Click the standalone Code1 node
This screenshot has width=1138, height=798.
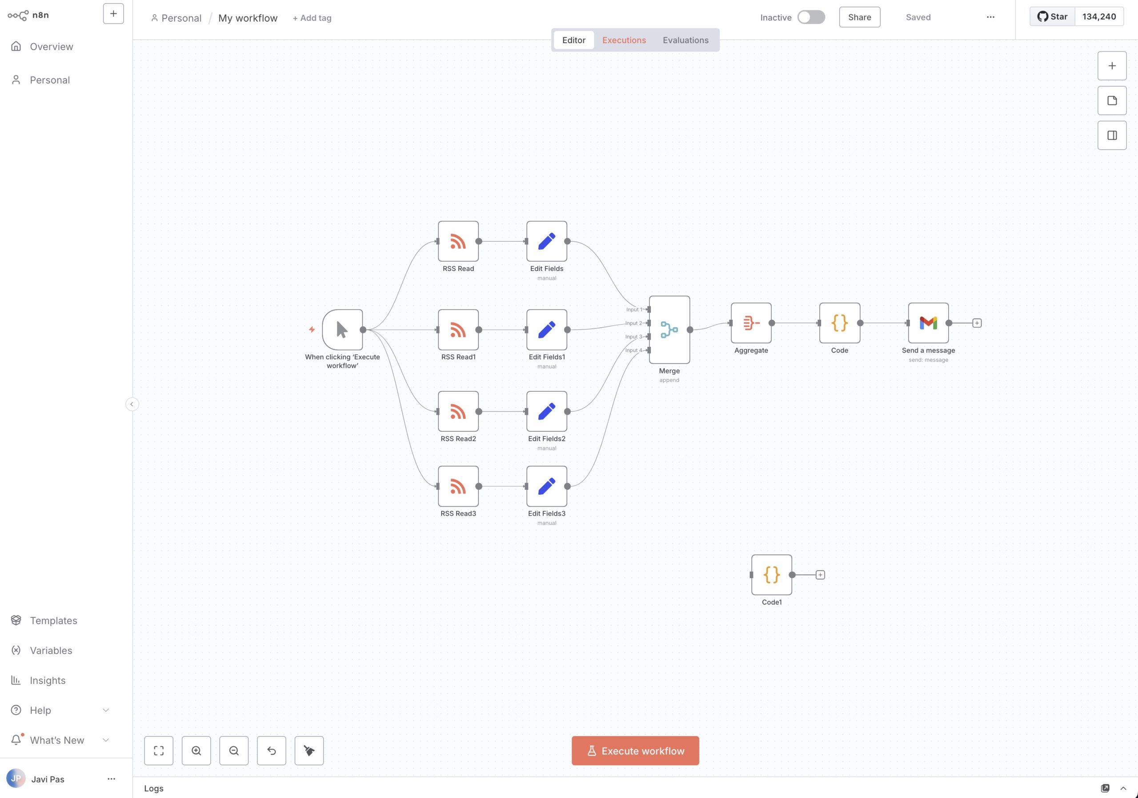(771, 574)
